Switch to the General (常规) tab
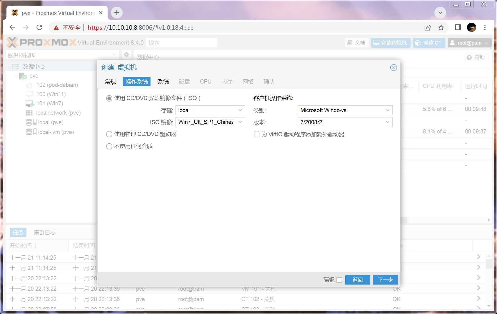This screenshot has height=314, width=497. tap(110, 82)
